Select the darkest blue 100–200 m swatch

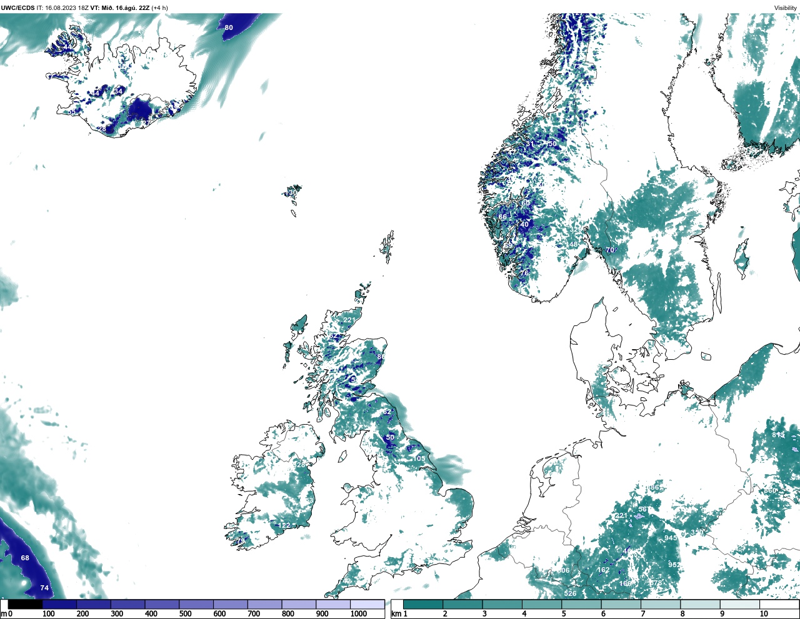tap(59, 605)
